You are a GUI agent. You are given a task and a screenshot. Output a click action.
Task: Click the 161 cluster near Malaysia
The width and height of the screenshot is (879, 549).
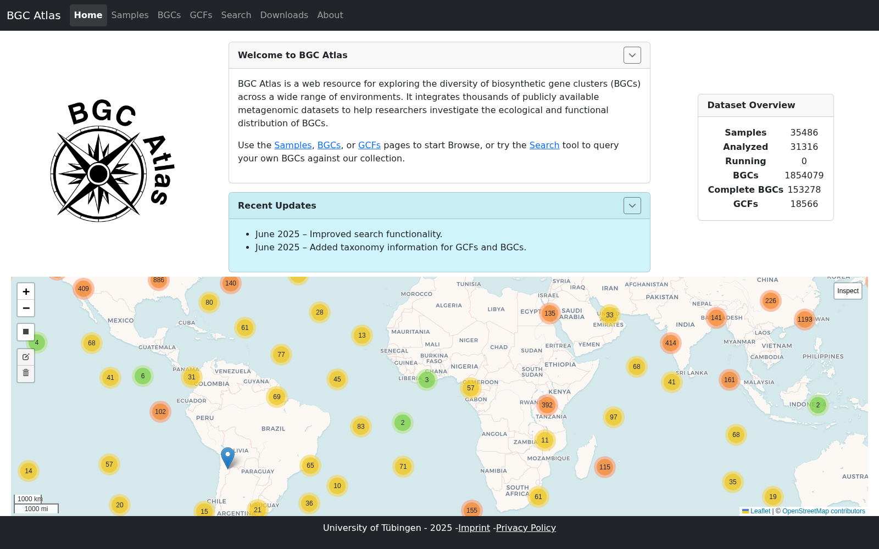pyautogui.click(x=730, y=380)
